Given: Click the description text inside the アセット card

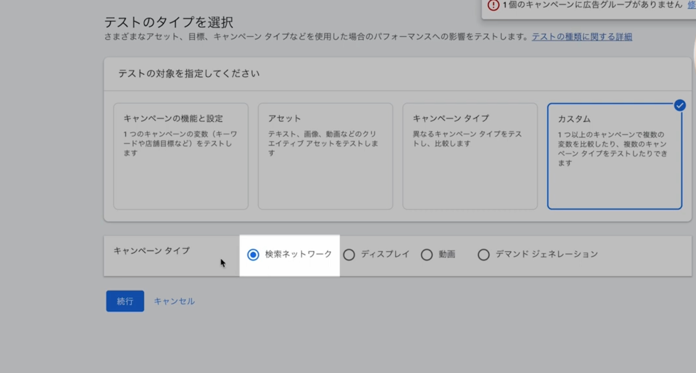Looking at the screenshot, I should click(x=323, y=143).
